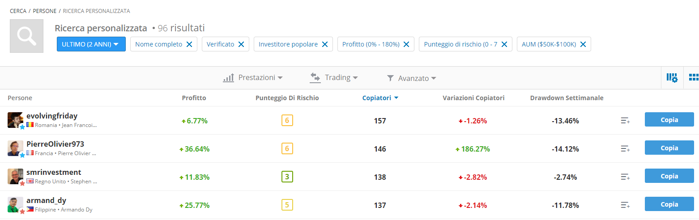Add smrinvestment to watchlist

tap(625, 177)
